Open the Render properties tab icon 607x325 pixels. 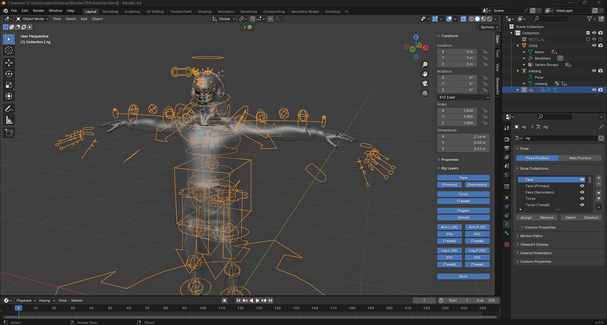[507, 139]
